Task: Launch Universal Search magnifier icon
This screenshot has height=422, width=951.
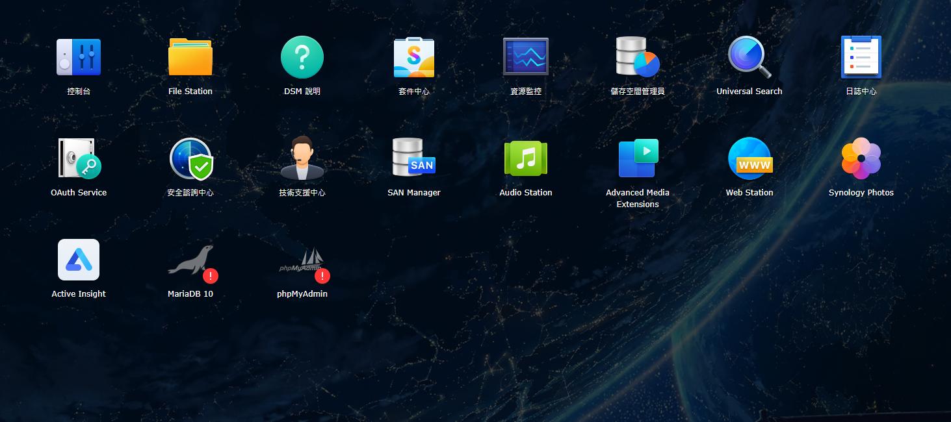Action: [749, 57]
